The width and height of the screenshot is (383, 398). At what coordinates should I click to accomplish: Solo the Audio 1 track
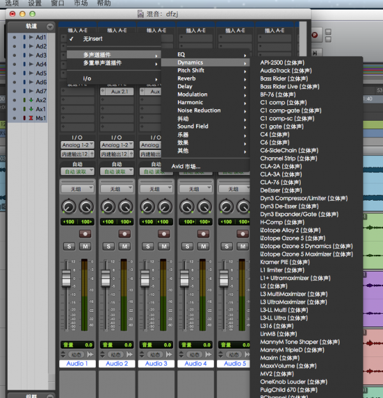click(69, 246)
